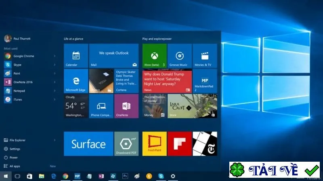Open Skype icon on taskbar
Viewport: 323px width, 181px height.
pos(161,176)
